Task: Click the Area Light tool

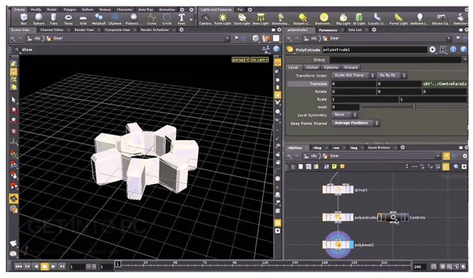Action: point(261,19)
